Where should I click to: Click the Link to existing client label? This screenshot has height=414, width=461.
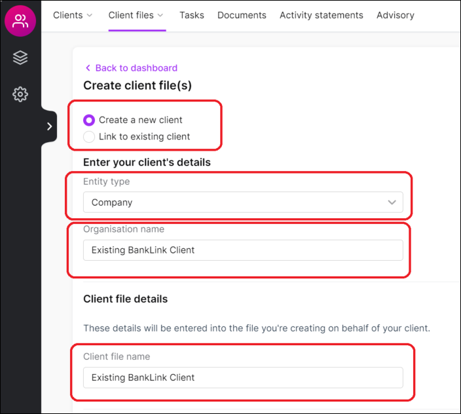[x=144, y=137]
